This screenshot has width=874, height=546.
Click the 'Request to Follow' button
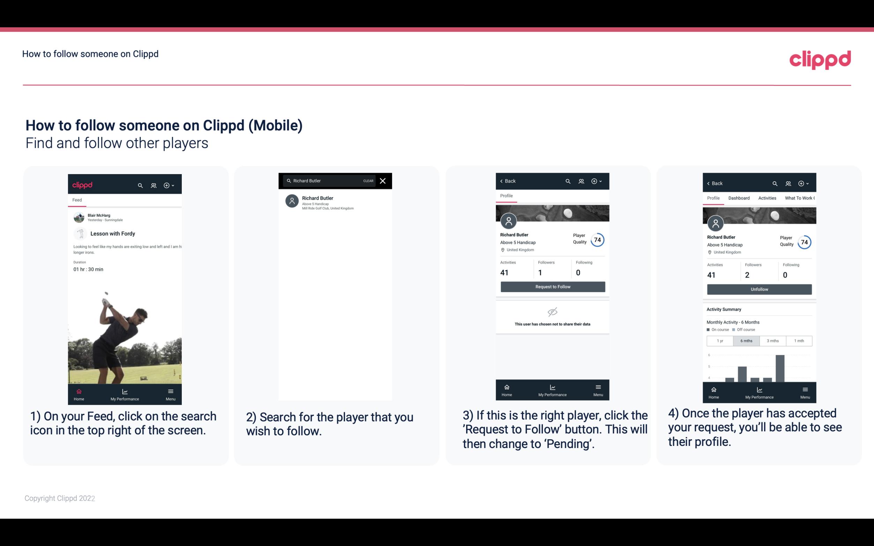point(553,287)
